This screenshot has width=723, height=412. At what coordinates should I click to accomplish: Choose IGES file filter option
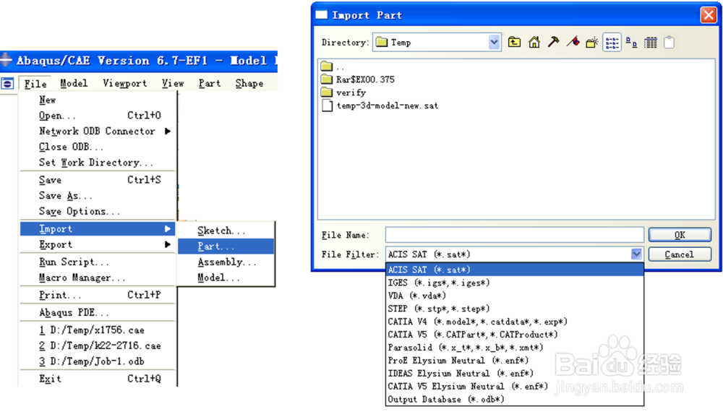tap(515, 283)
